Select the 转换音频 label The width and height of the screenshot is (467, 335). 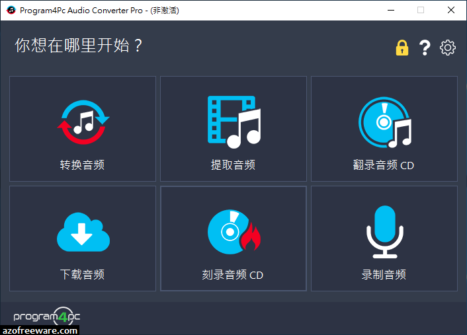click(82, 165)
